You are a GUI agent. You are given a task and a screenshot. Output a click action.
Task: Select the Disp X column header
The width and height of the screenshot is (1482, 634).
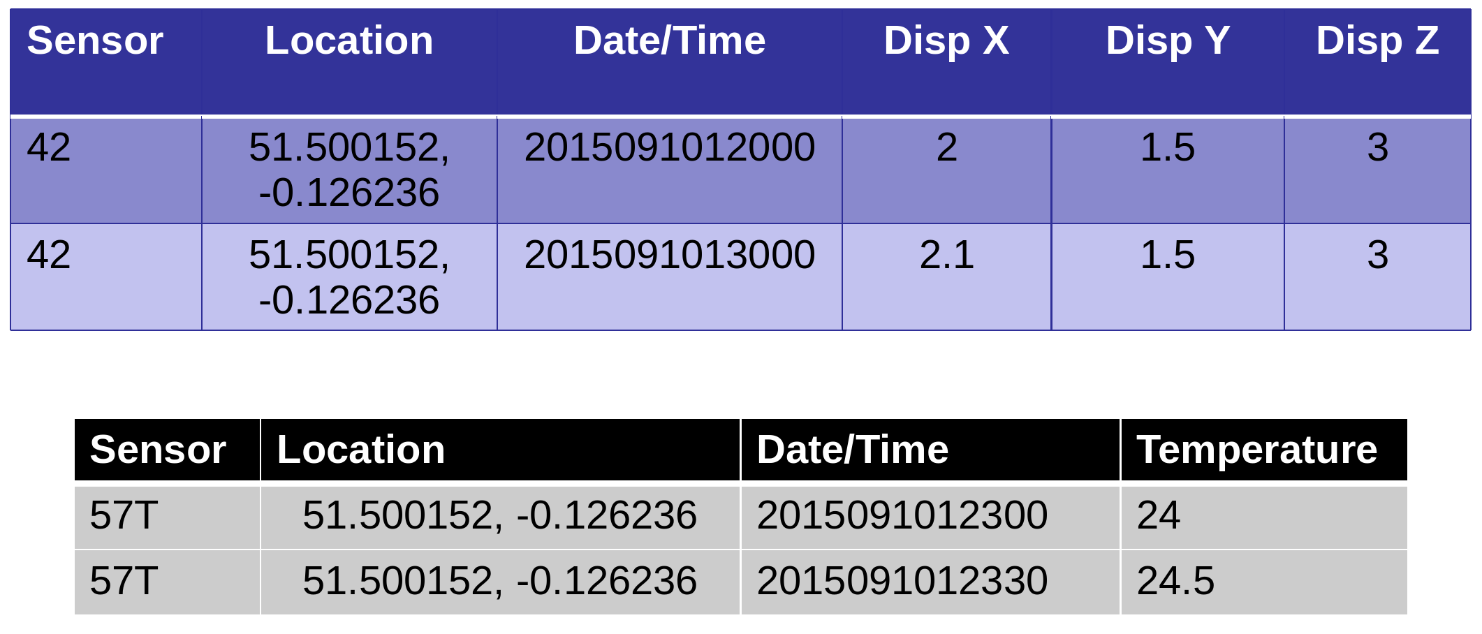pyautogui.click(x=946, y=40)
